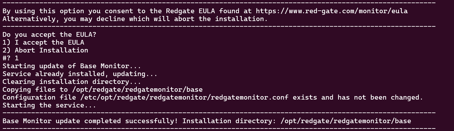Click the dashed separator below "Starting the service"

pos(219,113)
